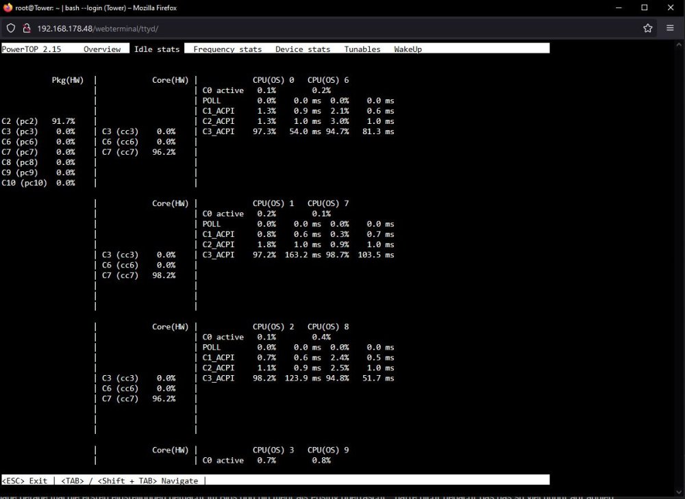The width and height of the screenshot is (685, 499).
Task: Click the C2 (pc2) 91.7% row
Action: (x=38, y=121)
